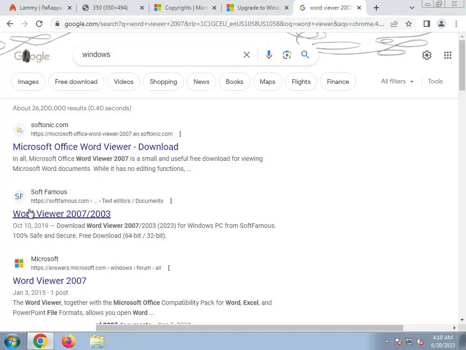Filter results by Videos
Screen dimensions: 466x350
123,82
